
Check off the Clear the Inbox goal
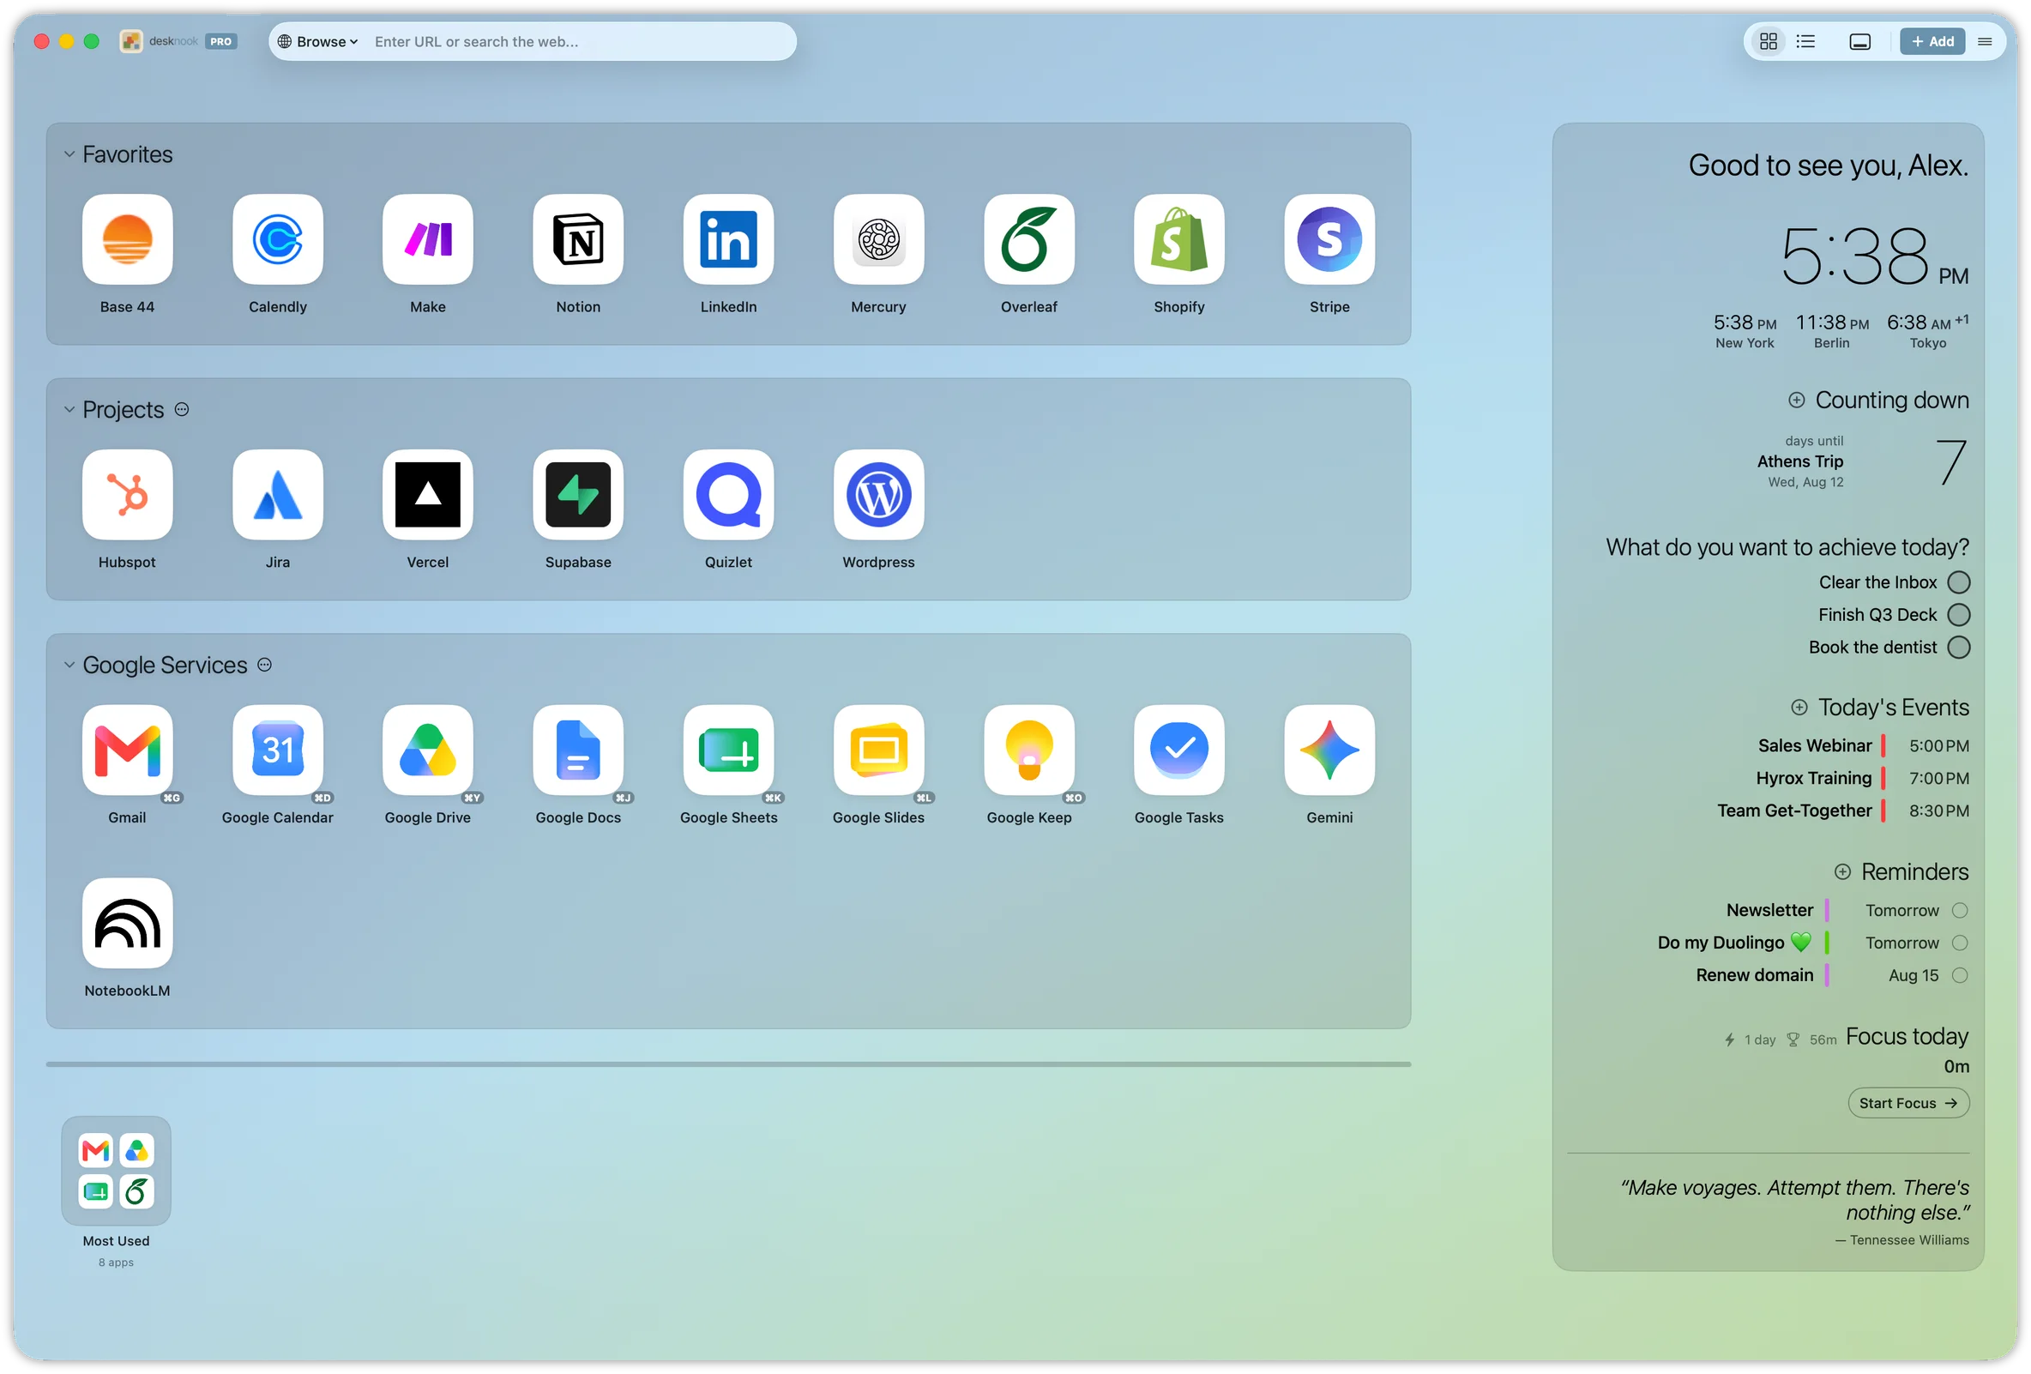pyautogui.click(x=1959, y=583)
